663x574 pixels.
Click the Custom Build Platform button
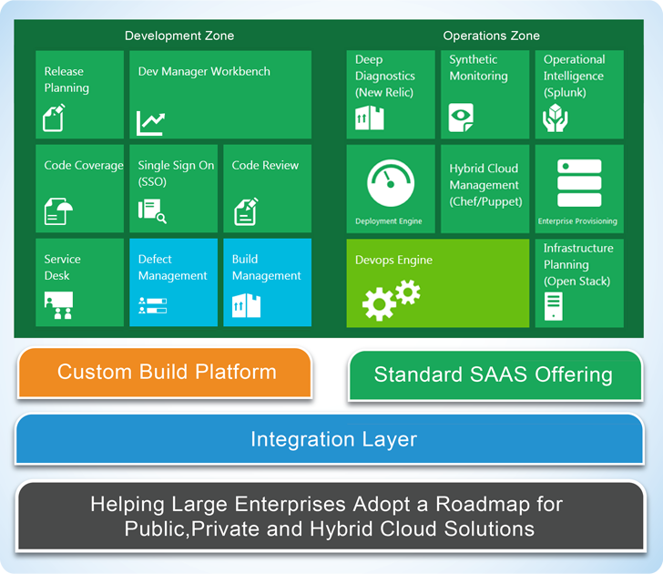coord(166,373)
